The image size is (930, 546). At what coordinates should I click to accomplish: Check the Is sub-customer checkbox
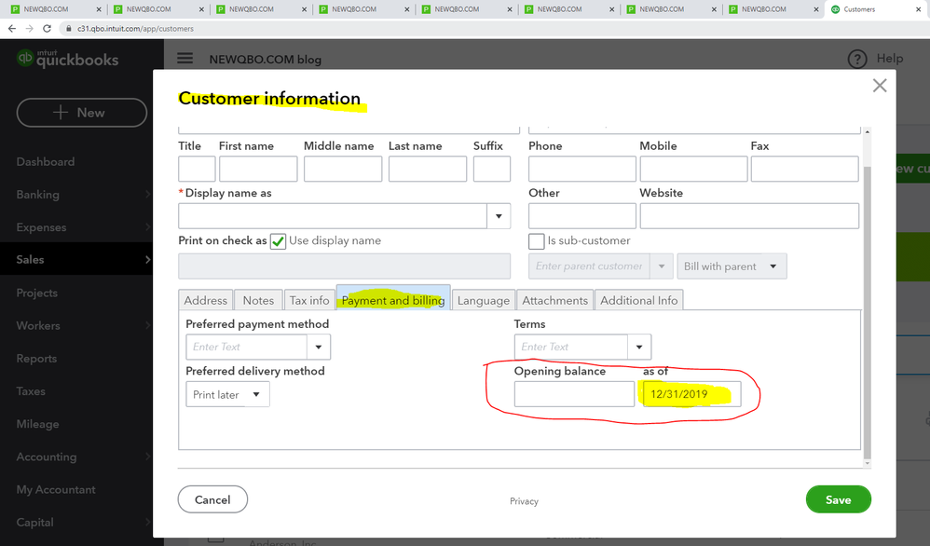point(536,241)
